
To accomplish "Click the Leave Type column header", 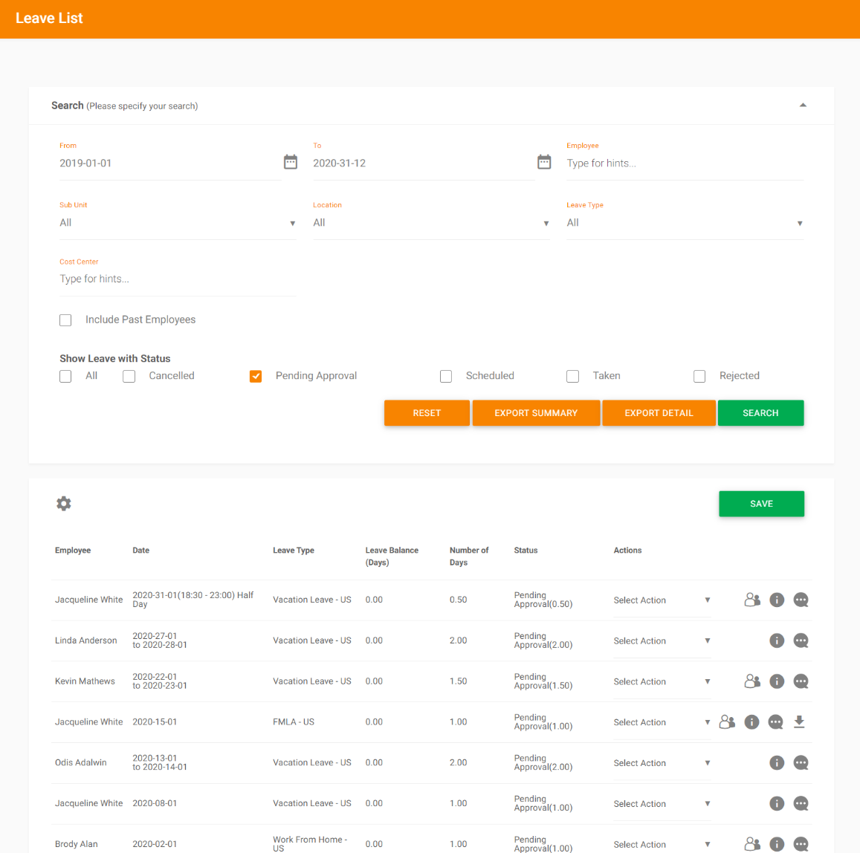I will [x=294, y=551].
